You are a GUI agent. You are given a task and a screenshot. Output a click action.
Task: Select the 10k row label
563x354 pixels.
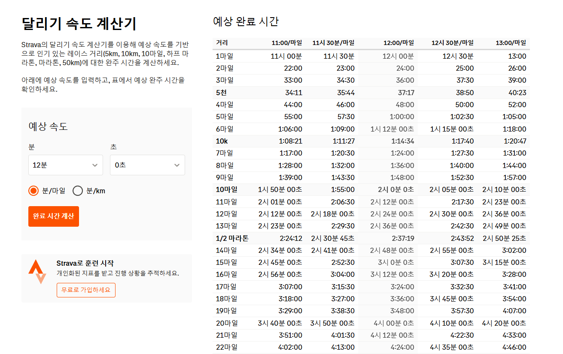(x=221, y=141)
